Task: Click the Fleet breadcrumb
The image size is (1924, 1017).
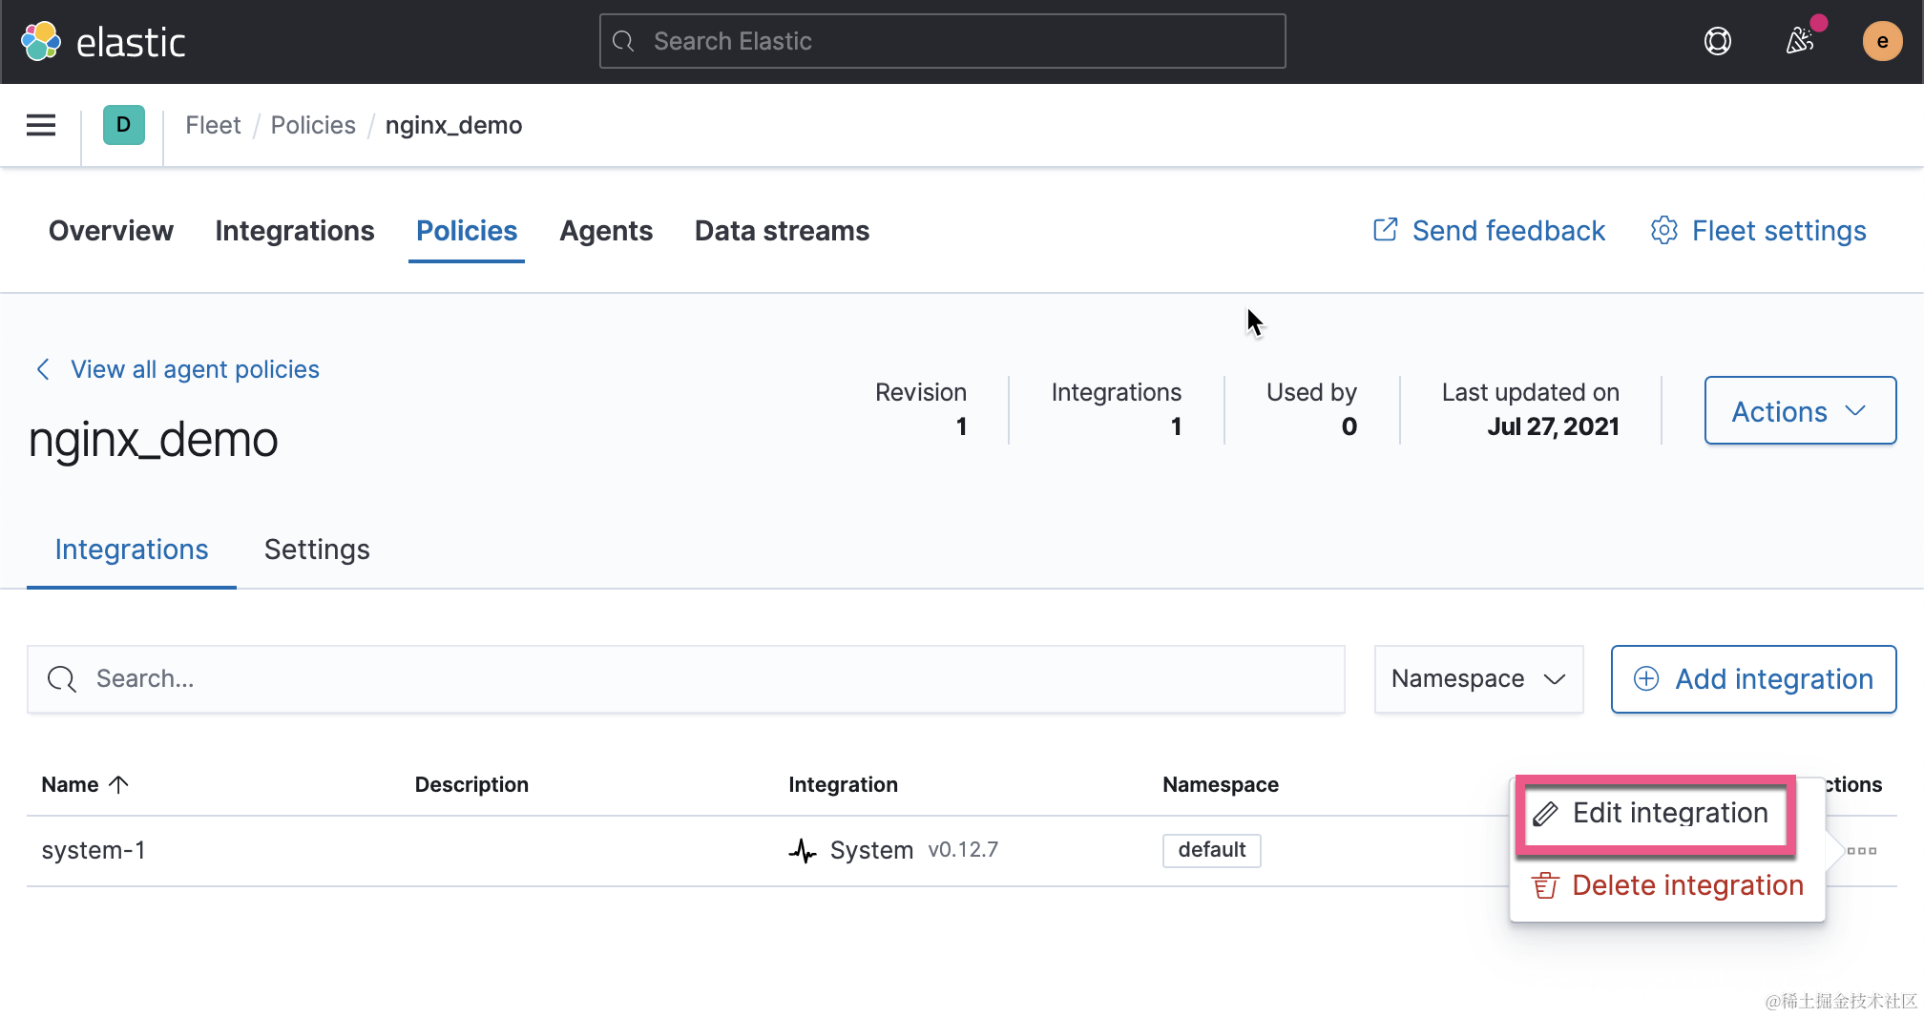Action: (213, 125)
